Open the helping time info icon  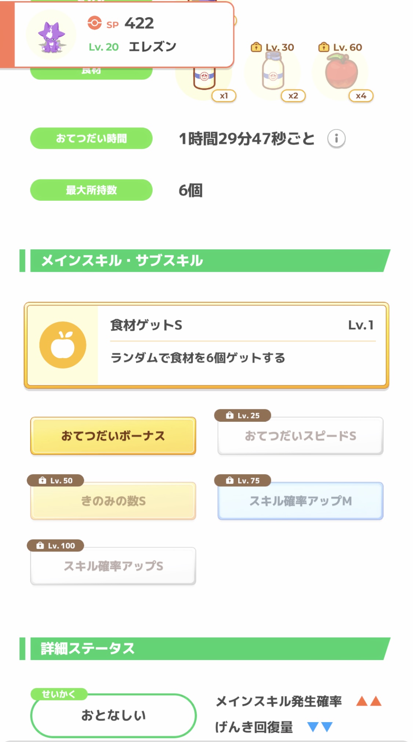tap(336, 139)
